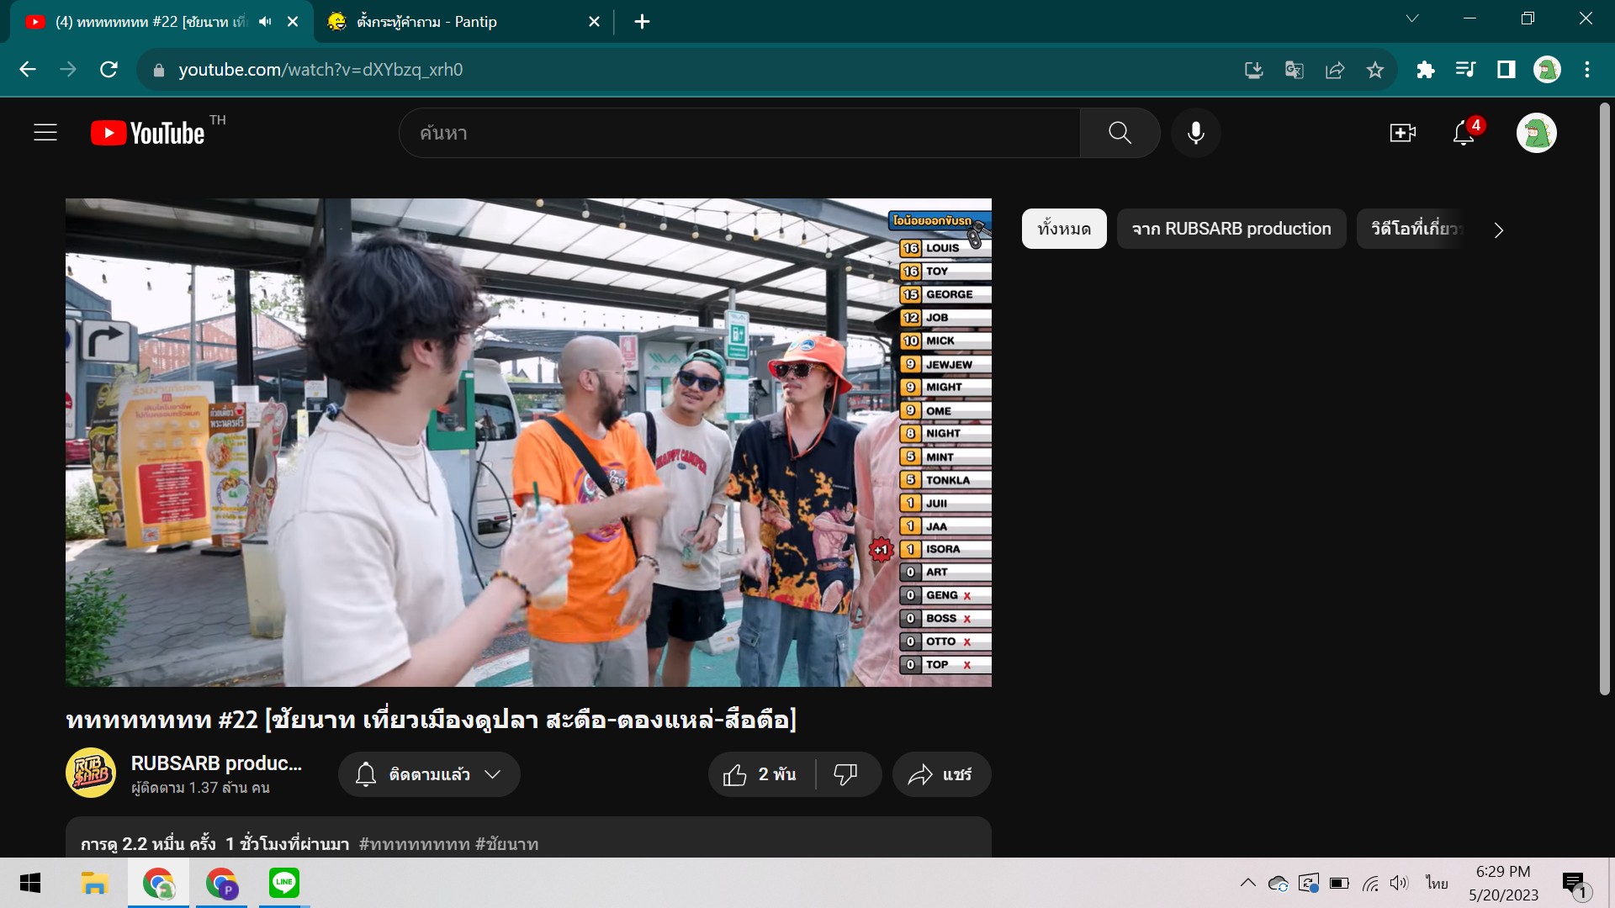The height and width of the screenshot is (908, 1615).
Task: Open the Create video camera icon
Action: click(x=1402, y=133)
